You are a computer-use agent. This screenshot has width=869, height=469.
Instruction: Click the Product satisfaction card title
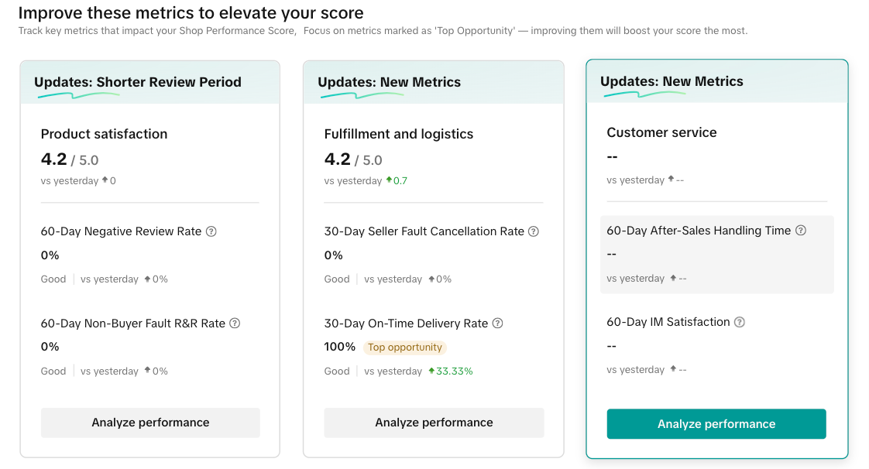[x=104, y=134]
